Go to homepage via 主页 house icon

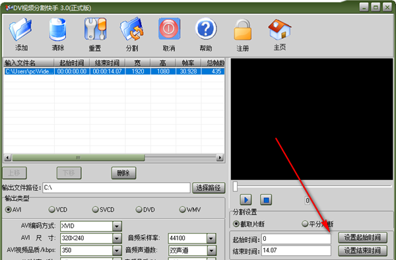280,29
